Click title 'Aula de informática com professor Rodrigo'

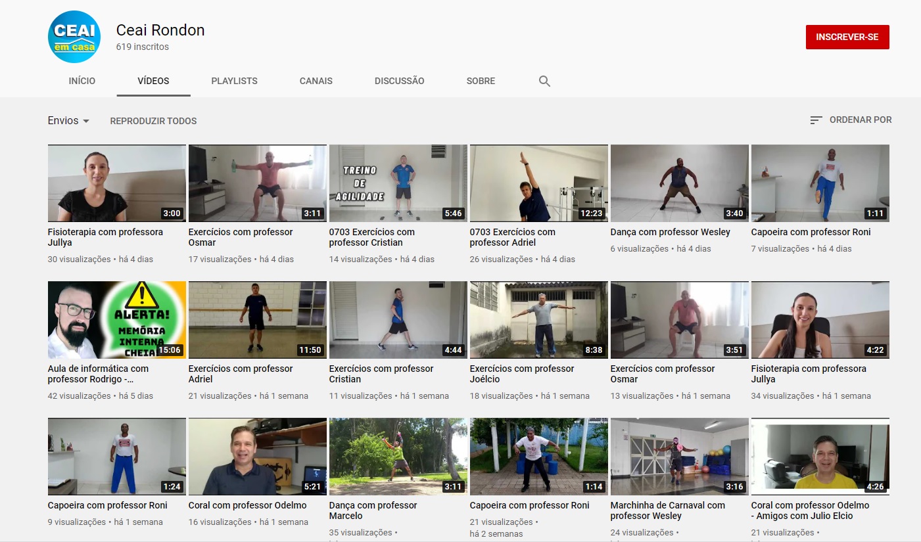coord(99,374)
